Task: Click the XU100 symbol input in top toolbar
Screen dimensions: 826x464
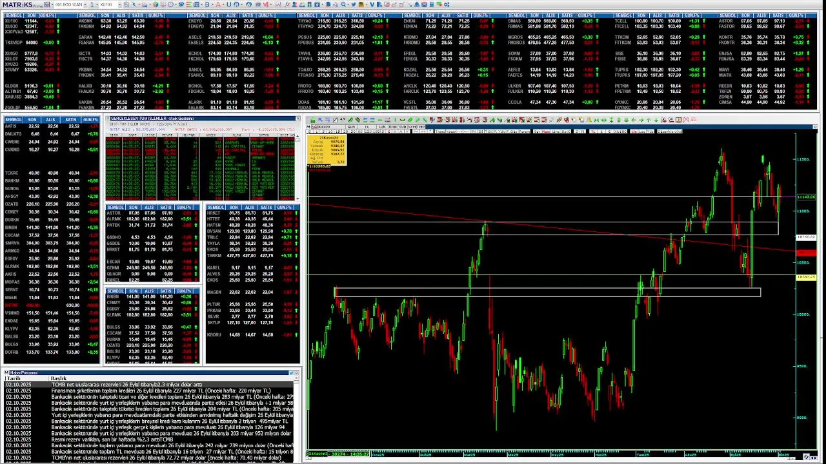Action: tap(108, 5)
